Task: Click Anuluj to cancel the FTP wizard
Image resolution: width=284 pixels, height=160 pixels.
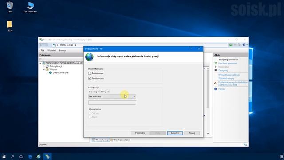Action: (192, 133)
